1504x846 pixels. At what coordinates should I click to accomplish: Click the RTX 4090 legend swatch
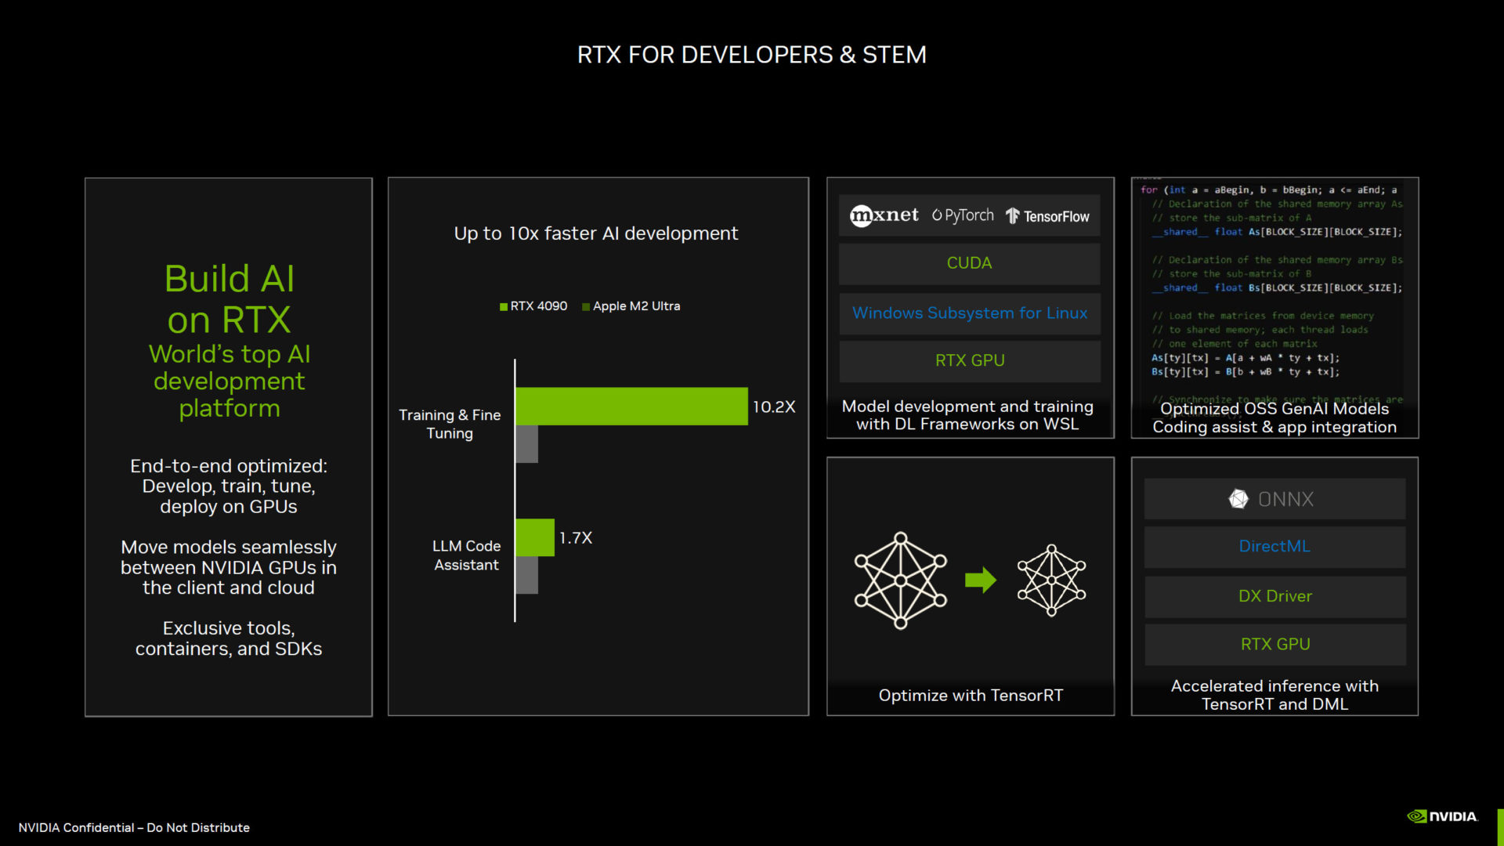[x=504, y=306]
